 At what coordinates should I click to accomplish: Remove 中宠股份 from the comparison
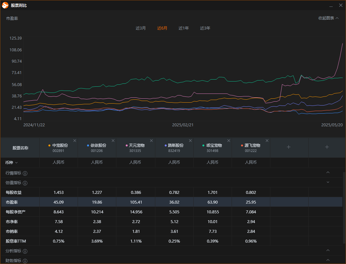(x=75, y=141)
